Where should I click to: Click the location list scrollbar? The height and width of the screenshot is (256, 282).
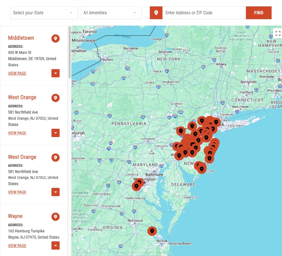(x=70, y=53)
